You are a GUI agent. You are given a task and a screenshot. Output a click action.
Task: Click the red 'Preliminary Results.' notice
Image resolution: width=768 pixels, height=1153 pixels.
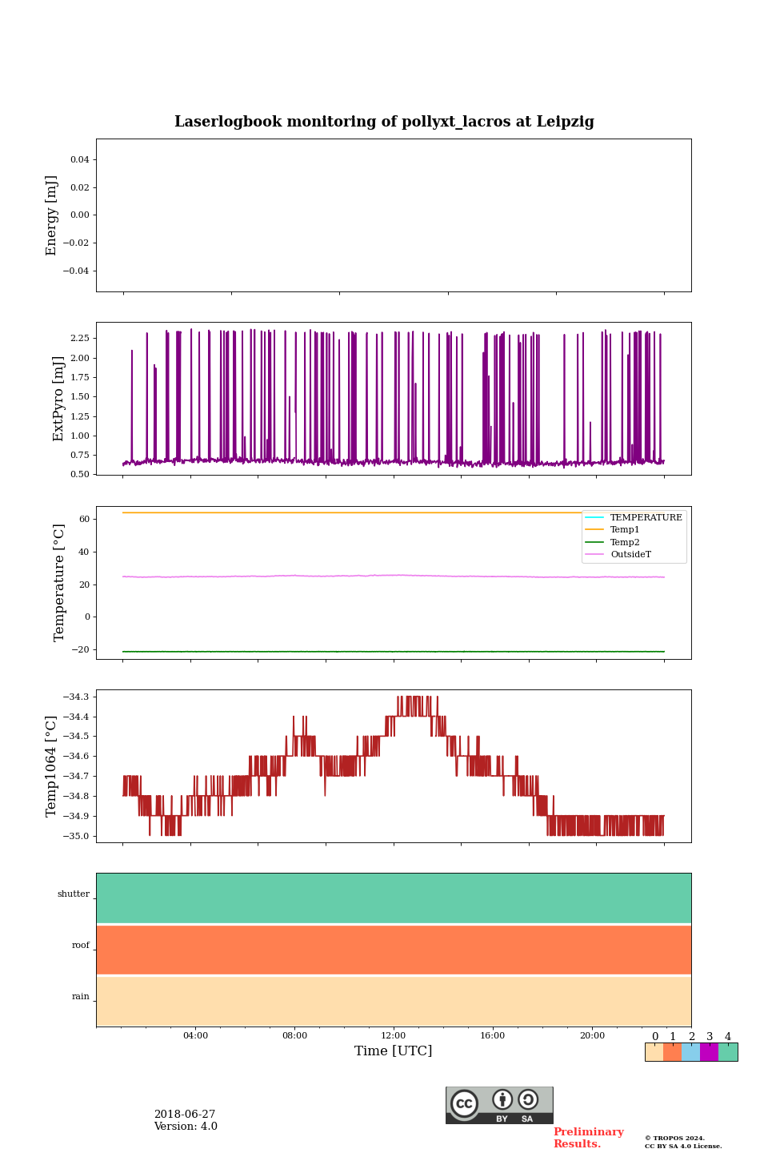589,1138
